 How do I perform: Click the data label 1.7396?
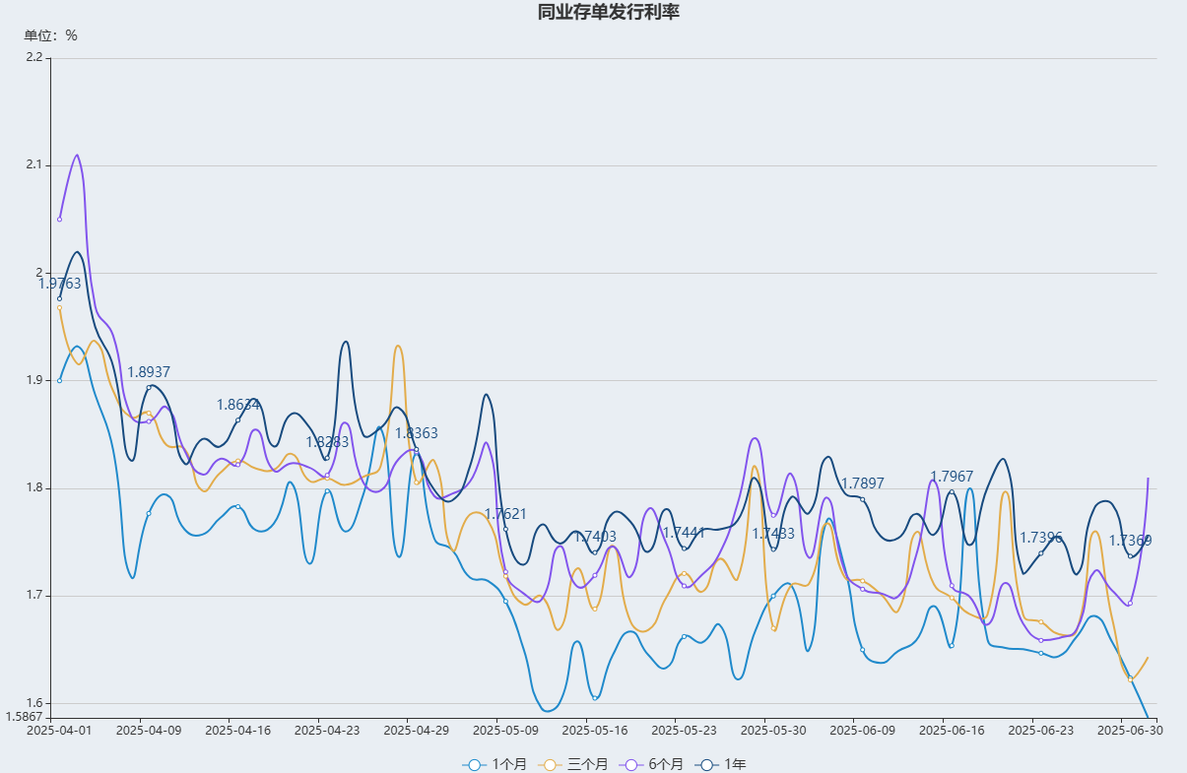(1040, 538)
